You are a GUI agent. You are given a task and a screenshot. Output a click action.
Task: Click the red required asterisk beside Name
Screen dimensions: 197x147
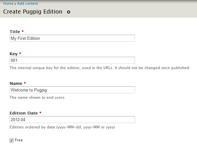[25, 83]
